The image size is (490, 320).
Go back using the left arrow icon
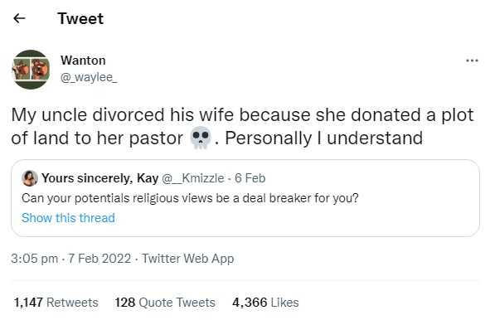click(x=19, y=18)
